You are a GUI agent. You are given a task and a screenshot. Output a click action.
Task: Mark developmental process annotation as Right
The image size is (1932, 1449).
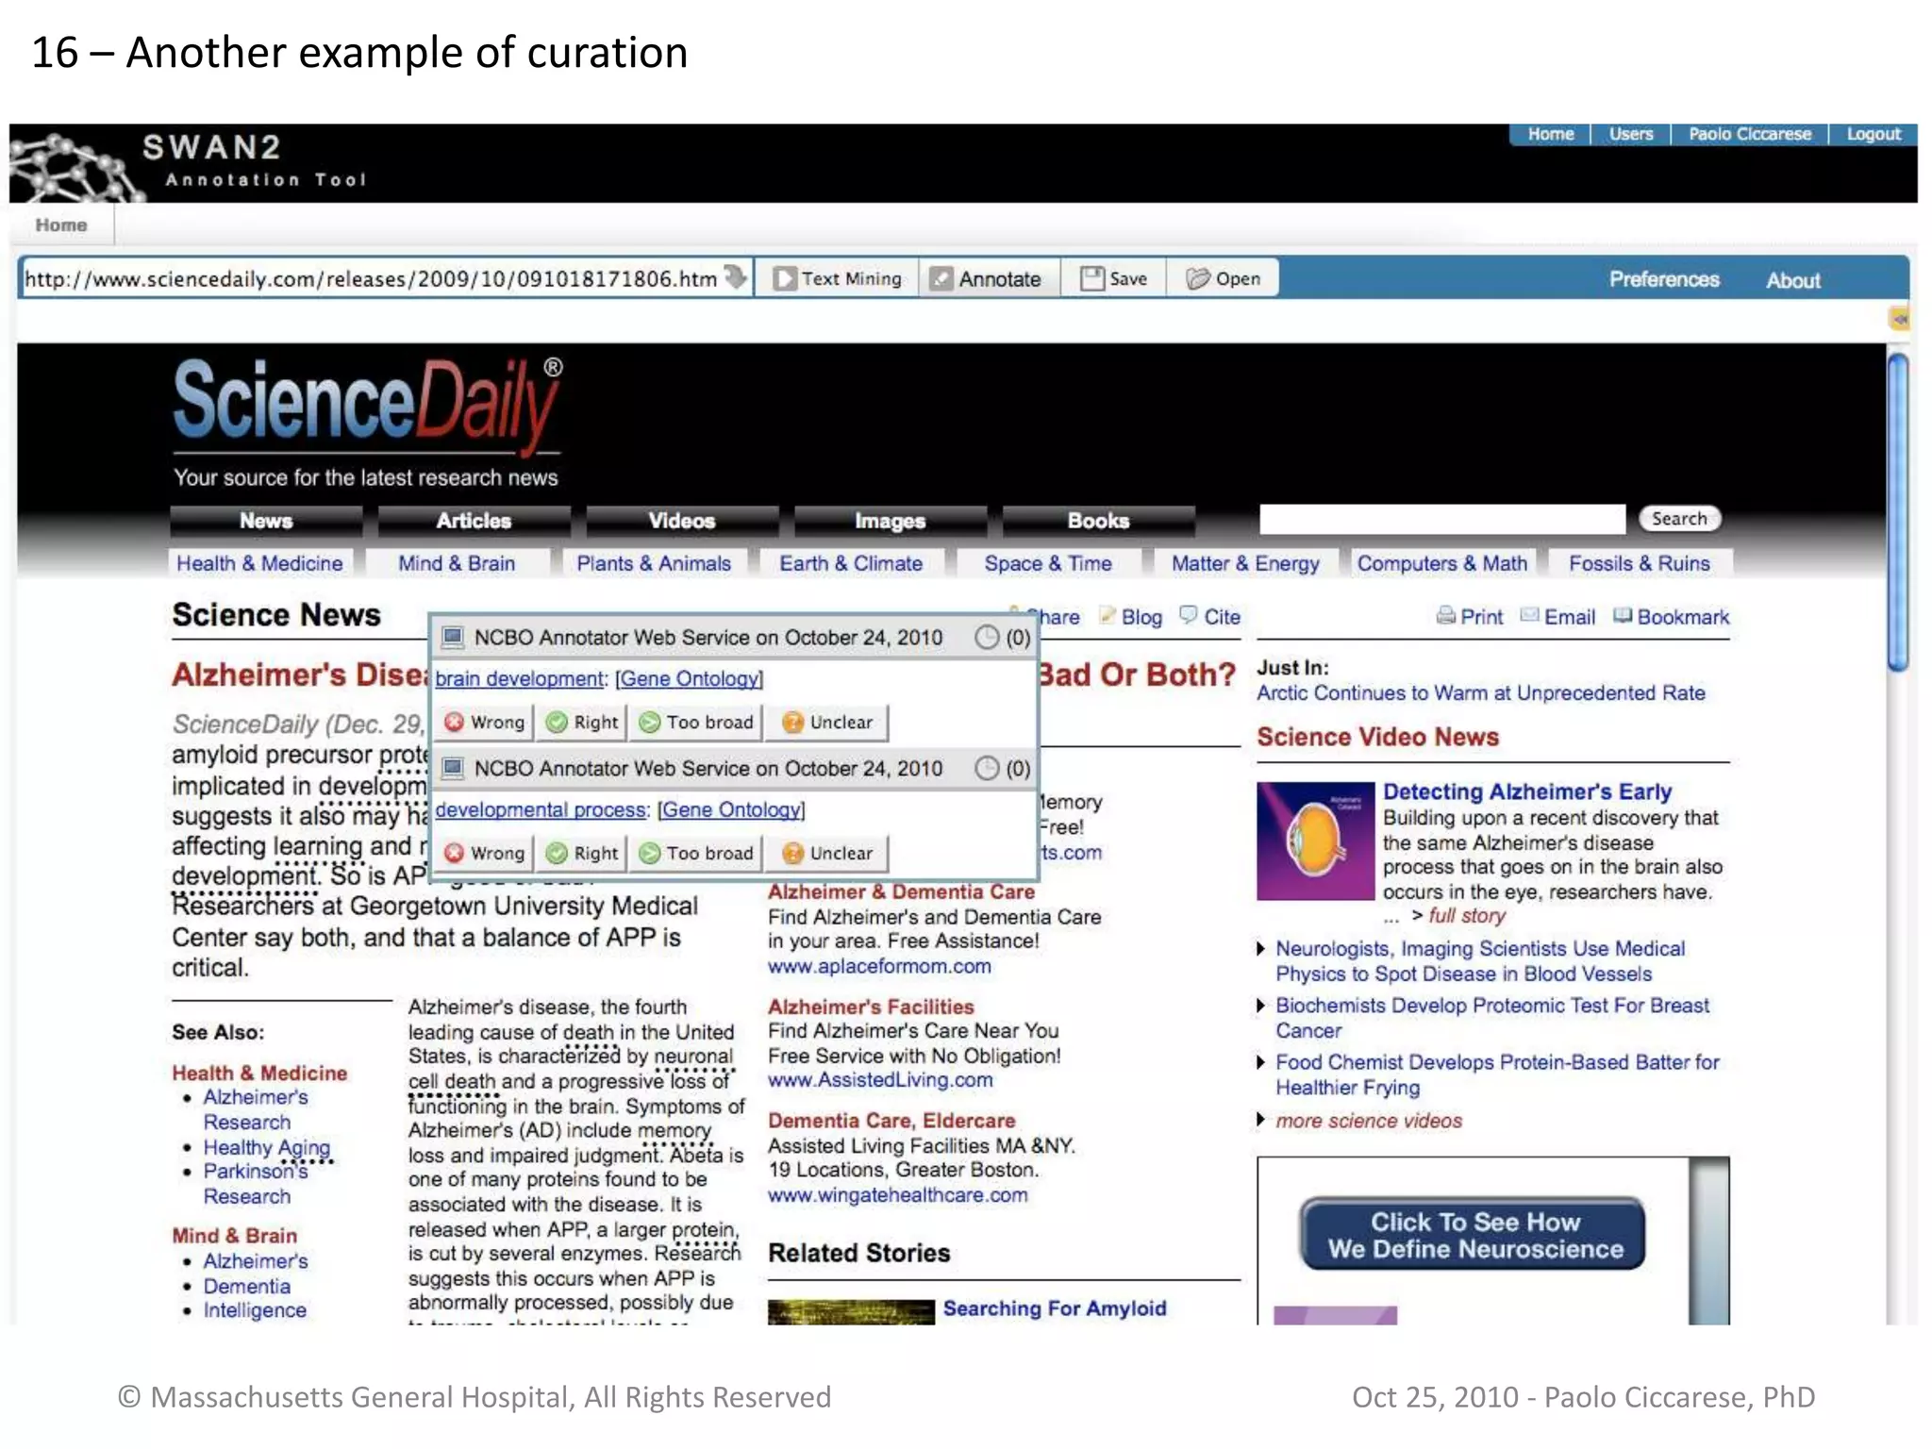click(x=583, y=853)
